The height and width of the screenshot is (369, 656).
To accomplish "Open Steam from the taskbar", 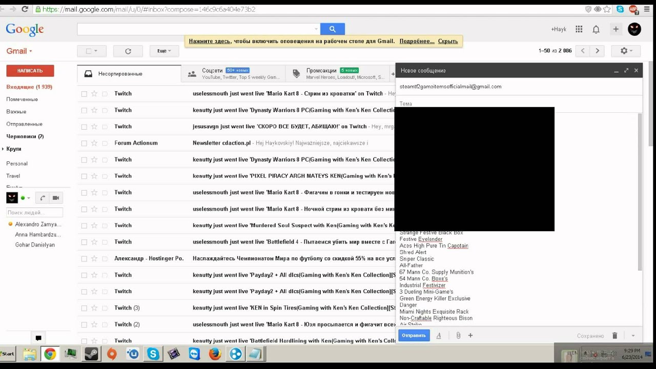I will pos(91,354).
